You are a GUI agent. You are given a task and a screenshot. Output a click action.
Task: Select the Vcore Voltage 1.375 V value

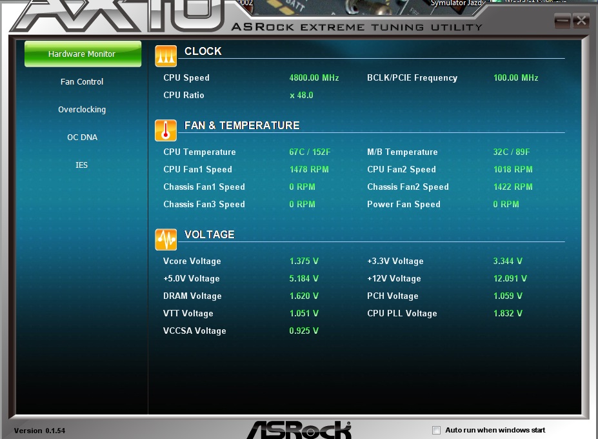click(304, 261)
